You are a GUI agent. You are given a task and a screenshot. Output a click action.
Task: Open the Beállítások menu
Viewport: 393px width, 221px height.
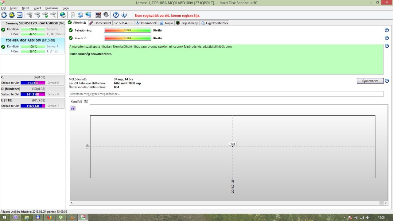pos(52,8)
